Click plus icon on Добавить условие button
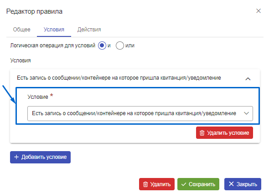This screenshot has height=193, width=269. tap(16, 157)
